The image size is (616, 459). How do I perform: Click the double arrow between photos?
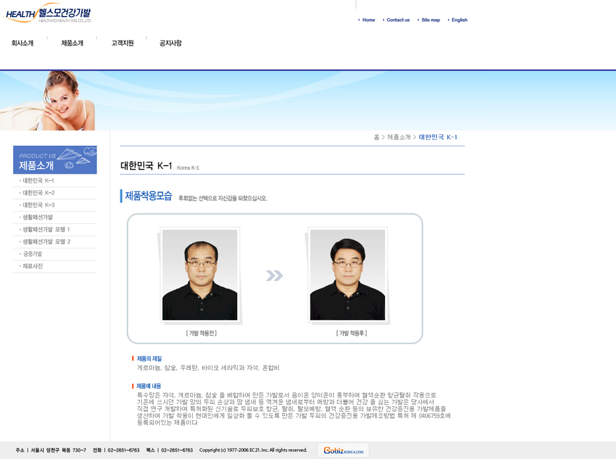point(274,276)
